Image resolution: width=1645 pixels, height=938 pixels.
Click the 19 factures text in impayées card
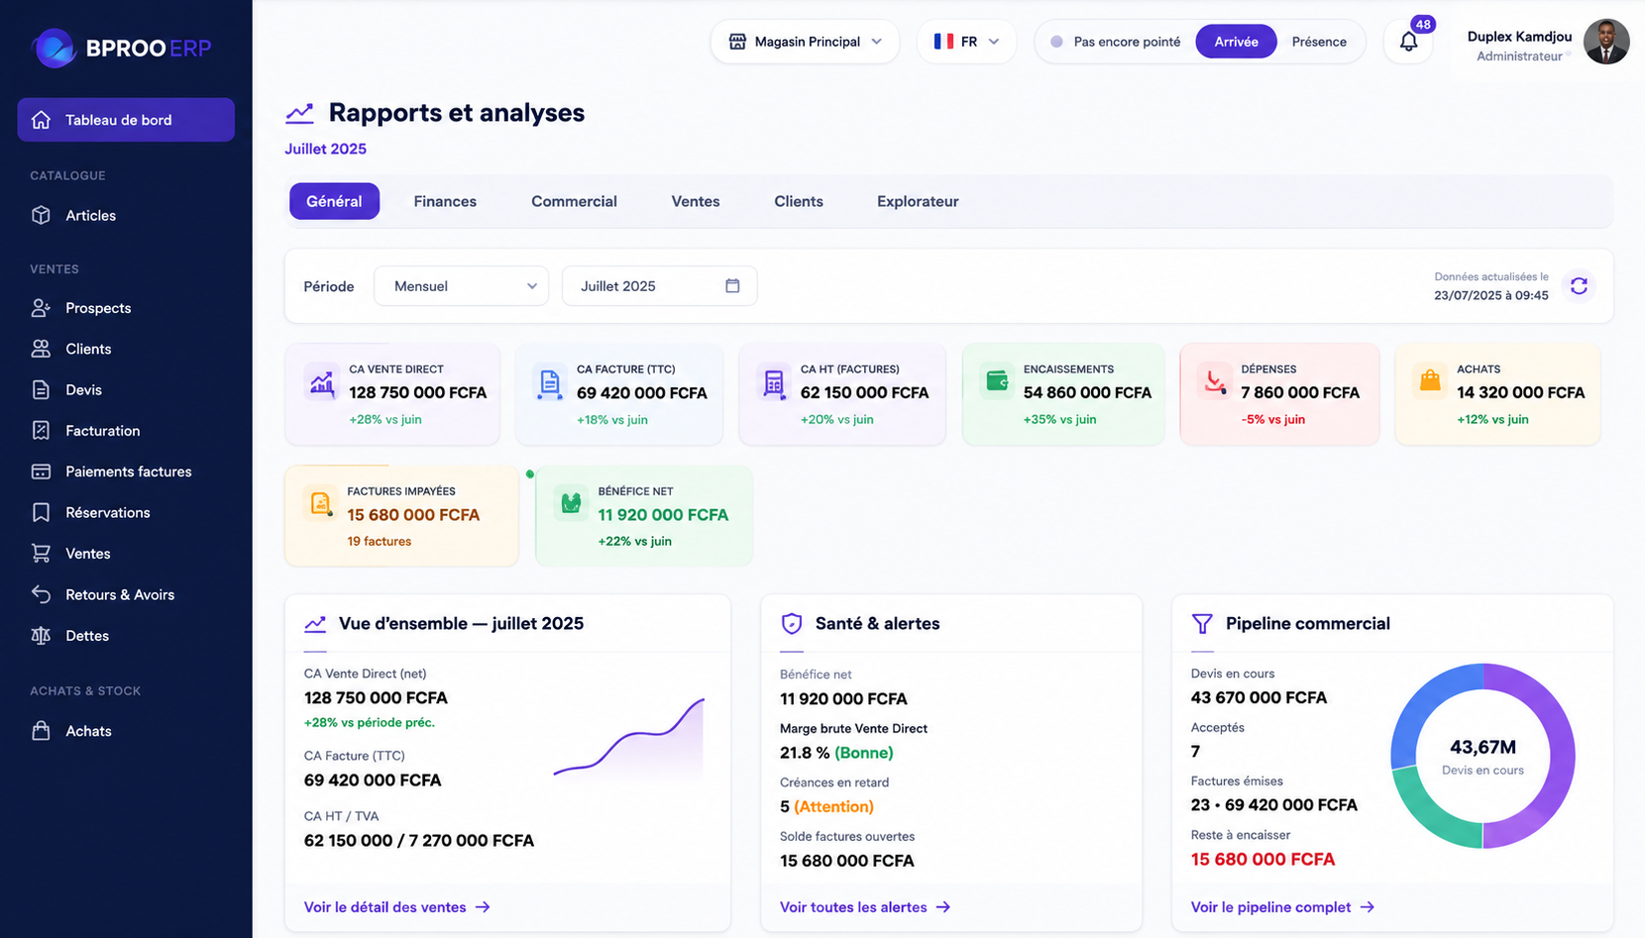(379, 542)
